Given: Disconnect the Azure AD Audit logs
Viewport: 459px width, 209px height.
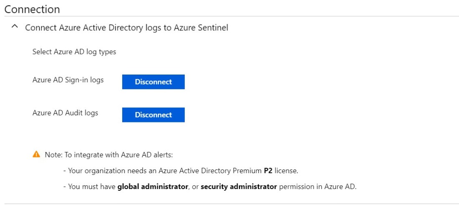Looking at the screenshot, I should coord(153,115).
